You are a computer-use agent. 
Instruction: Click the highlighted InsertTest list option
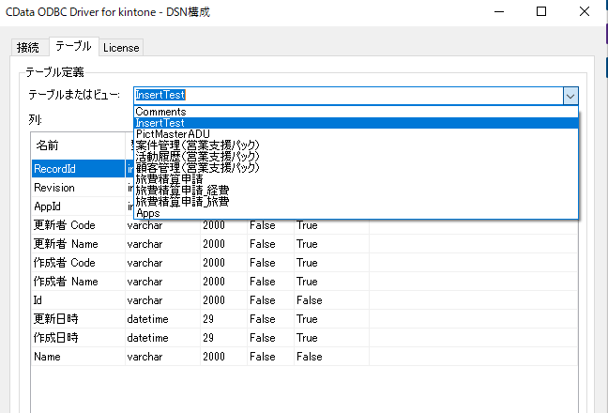pyautogui.click(x=160, y=123)
